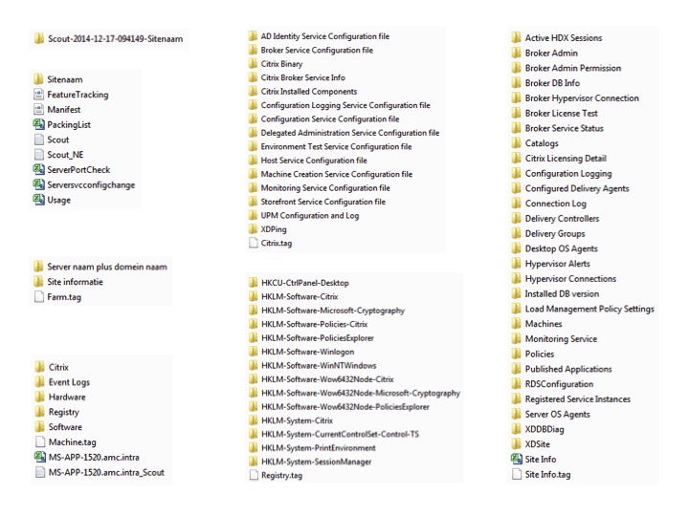
Task: Click 'HKLM-System-CurrentControlSet-Control-TS' name
Action: click(x=340, y=434)
